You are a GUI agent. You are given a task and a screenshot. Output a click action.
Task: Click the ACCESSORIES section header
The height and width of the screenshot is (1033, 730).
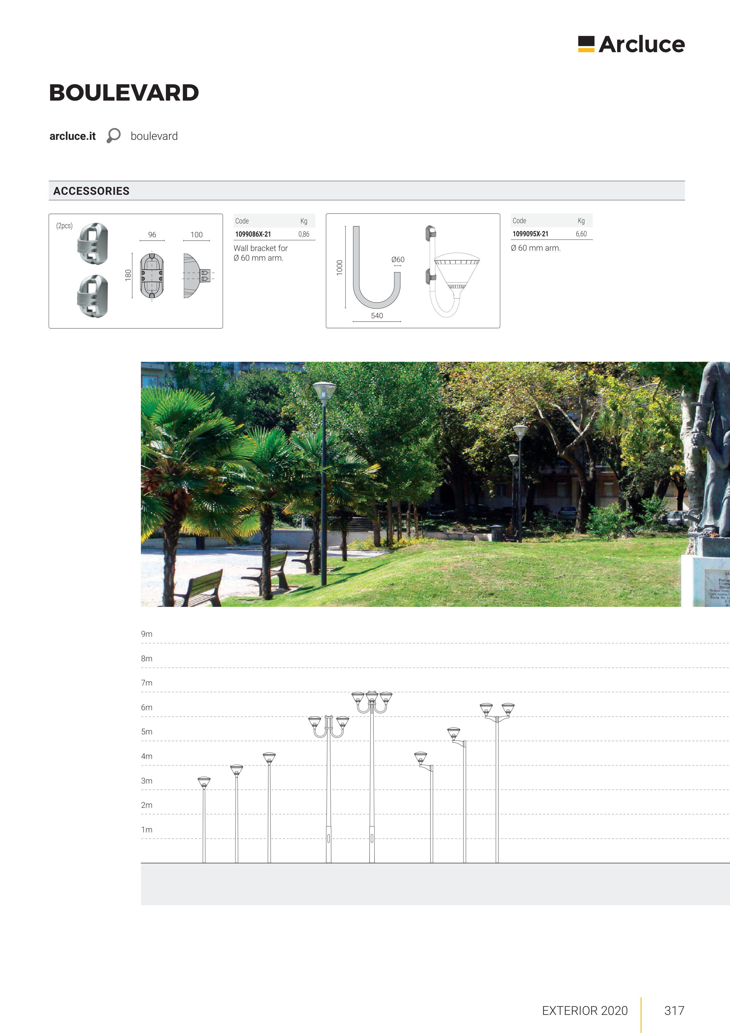coord(91,191)
